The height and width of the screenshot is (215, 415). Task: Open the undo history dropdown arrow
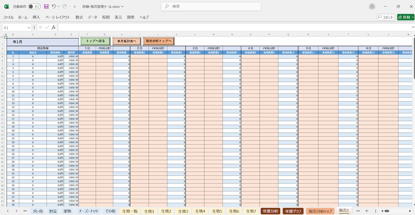click(59, 6)
